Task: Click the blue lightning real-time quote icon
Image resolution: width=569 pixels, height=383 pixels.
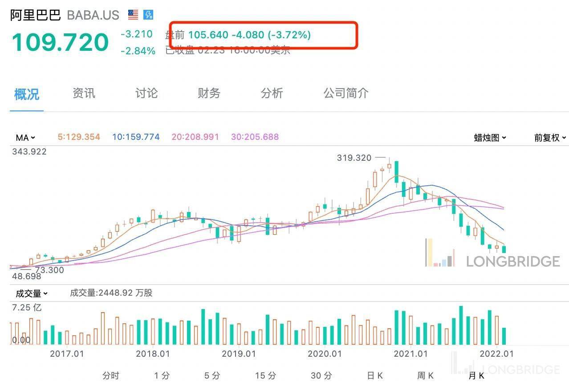Action: [146, 14]
